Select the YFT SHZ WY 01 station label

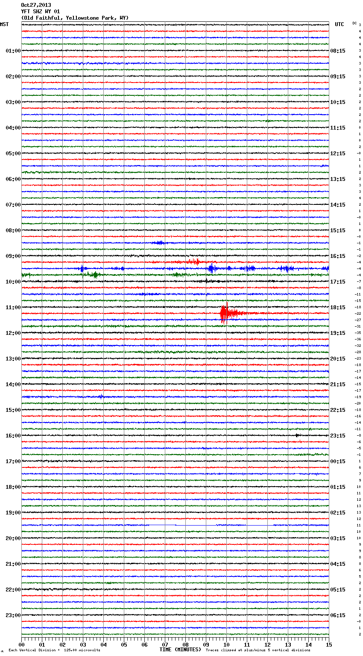click(41, 12)
